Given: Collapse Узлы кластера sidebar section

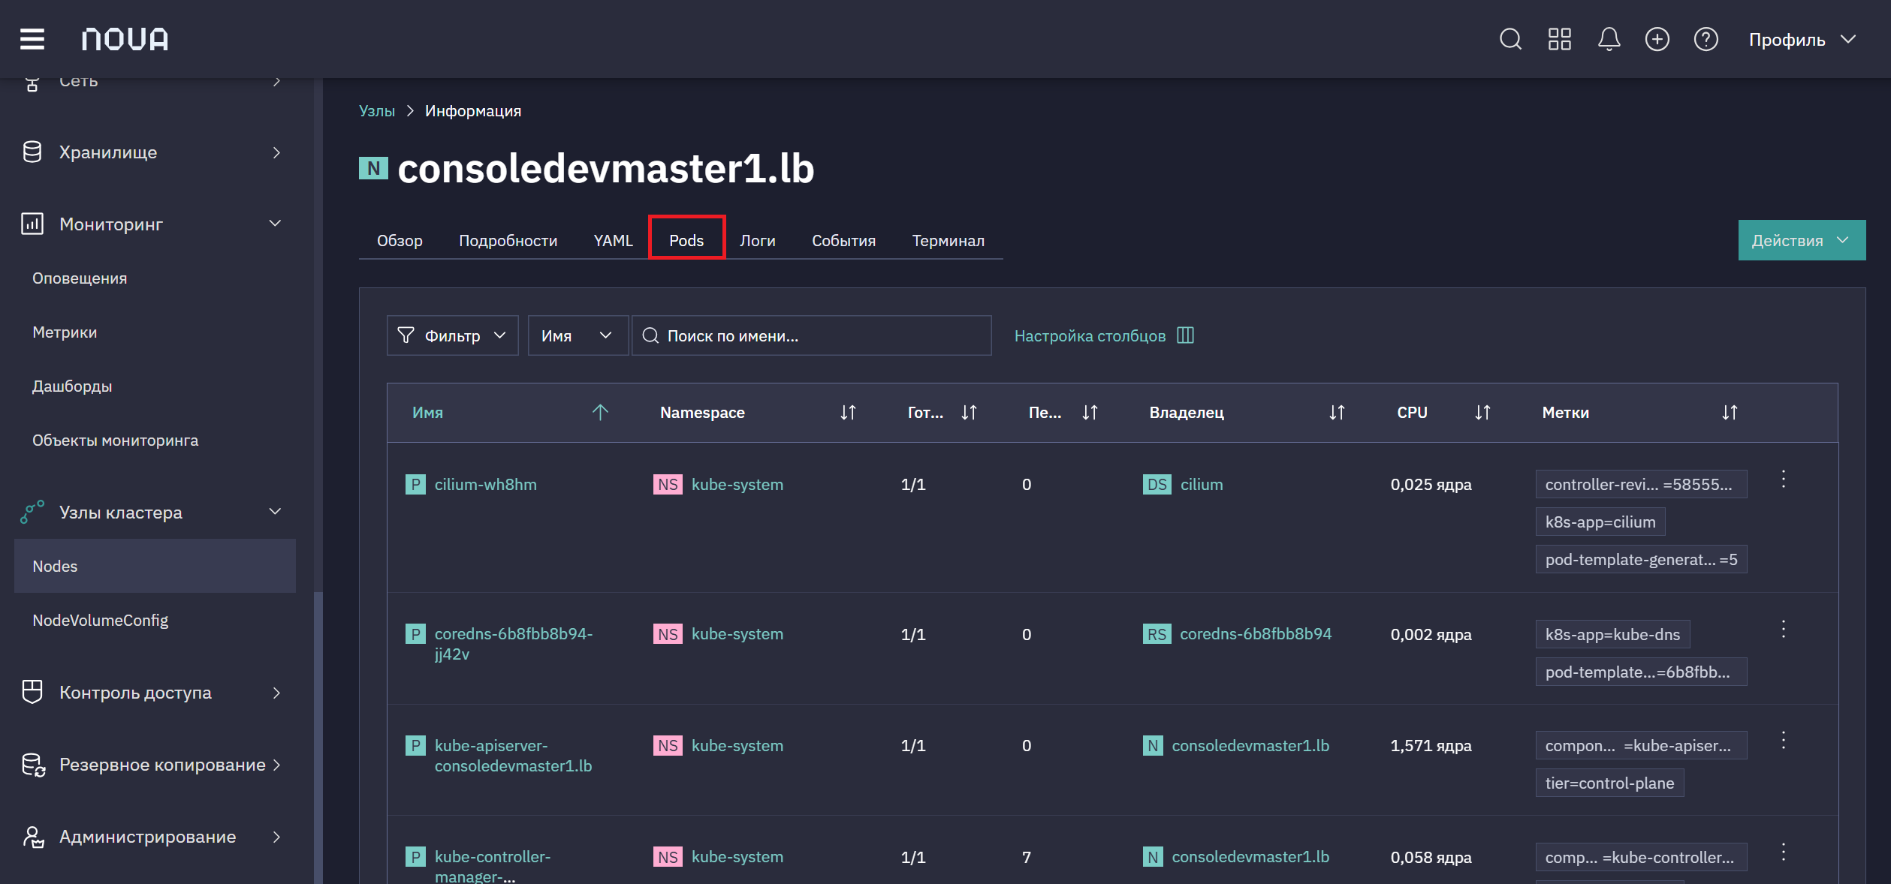Looking at the screenshot, I should pyautogui.click(x=155, y=513).
